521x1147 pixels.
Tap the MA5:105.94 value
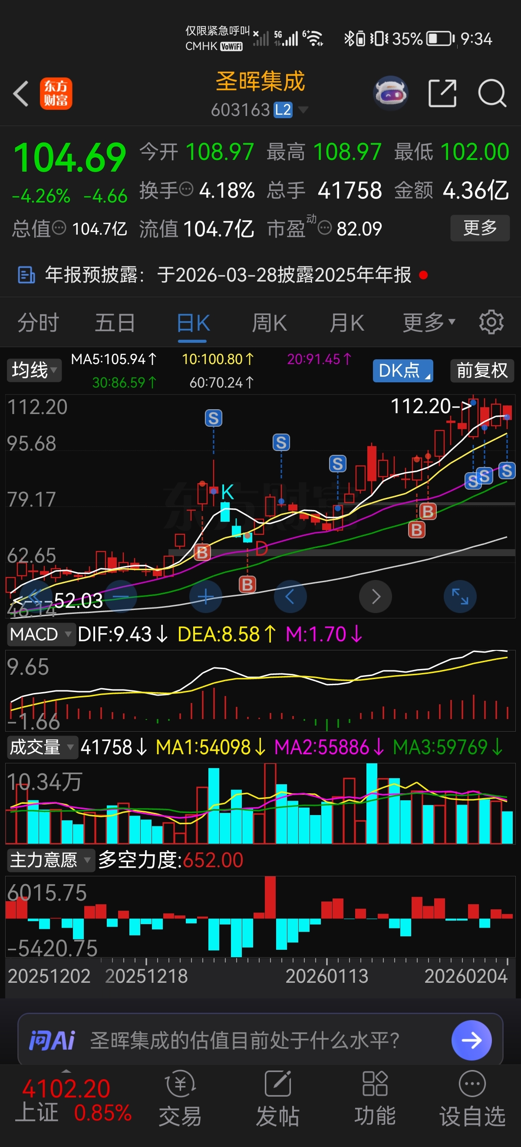(x=114, y=359)
